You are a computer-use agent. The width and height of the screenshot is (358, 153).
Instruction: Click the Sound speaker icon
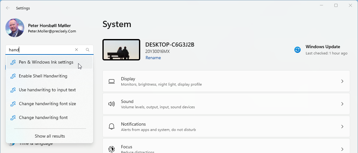click(x=112, y=104)
